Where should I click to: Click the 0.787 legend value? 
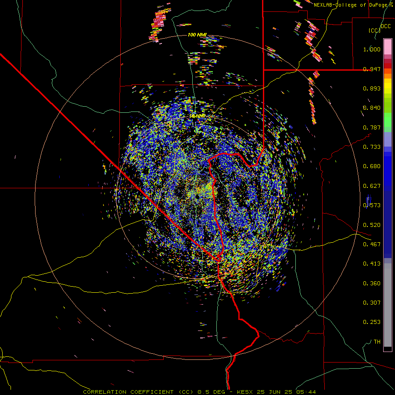372,127
